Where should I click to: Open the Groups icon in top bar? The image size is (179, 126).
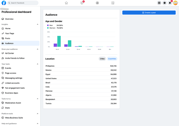(97, 3)
